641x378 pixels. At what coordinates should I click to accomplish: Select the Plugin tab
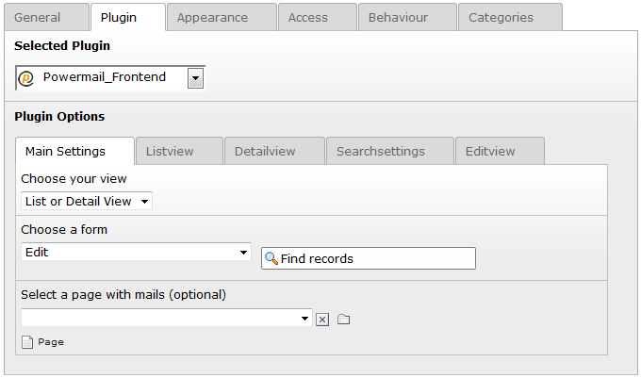(119, 17)
